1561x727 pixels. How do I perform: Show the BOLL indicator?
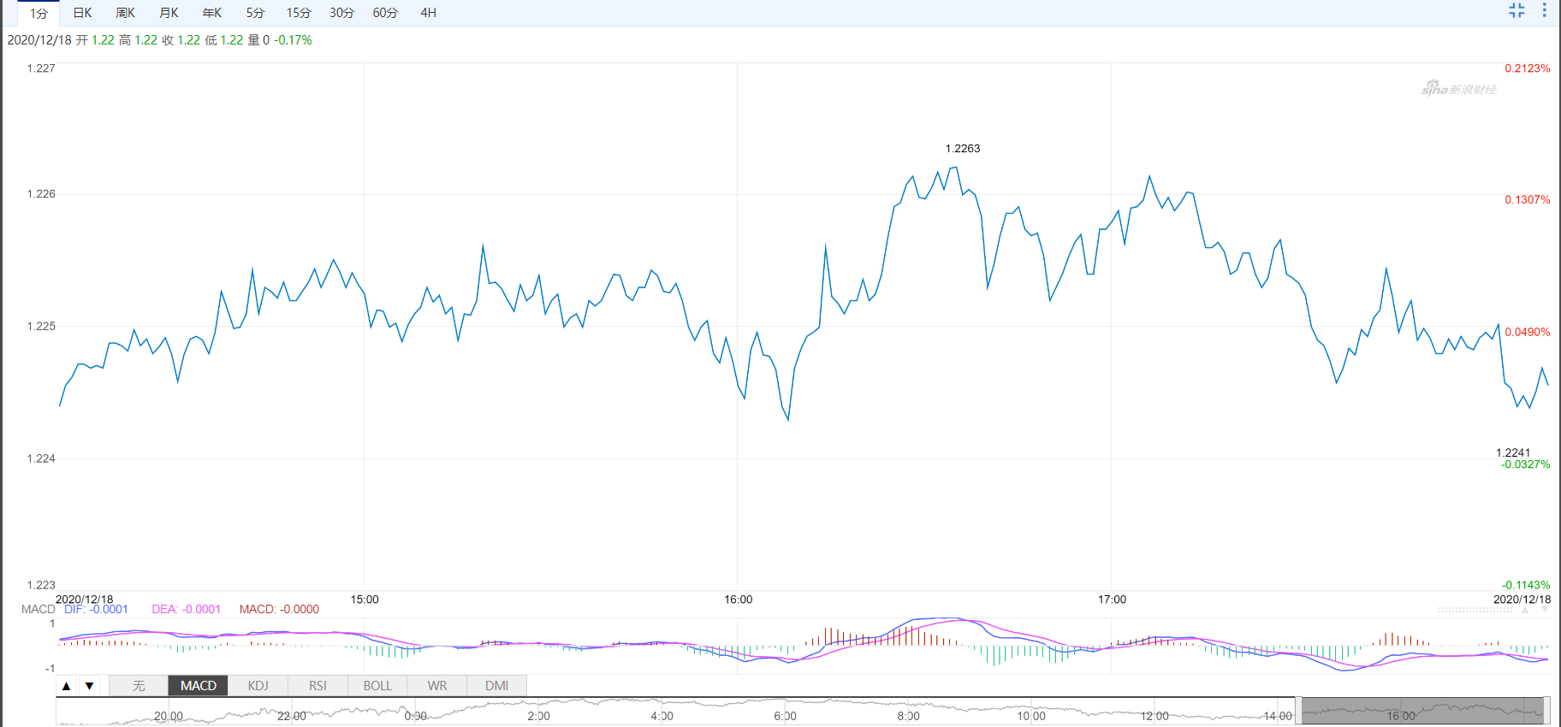(377, 686)
